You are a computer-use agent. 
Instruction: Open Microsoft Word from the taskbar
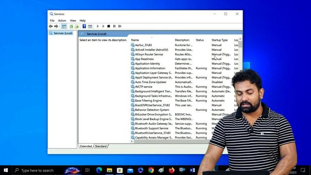(192, 170)
